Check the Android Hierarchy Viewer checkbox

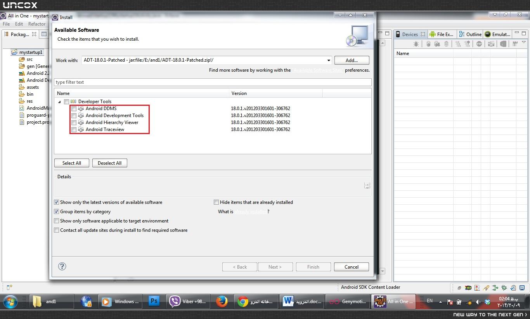[x=74, y=122]
